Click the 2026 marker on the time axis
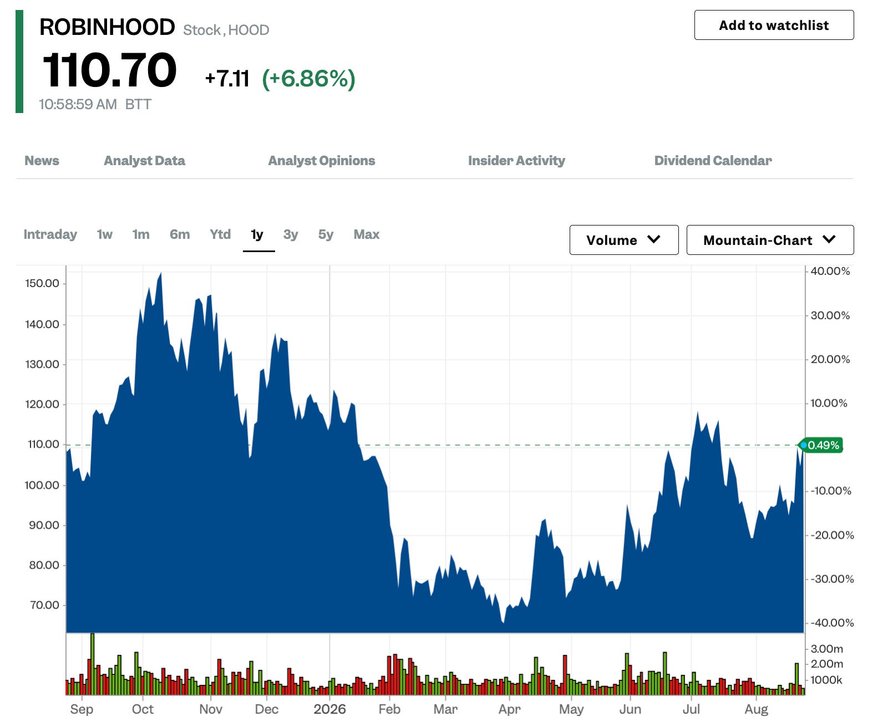This screenshot has height=727, width=893. 329,709
